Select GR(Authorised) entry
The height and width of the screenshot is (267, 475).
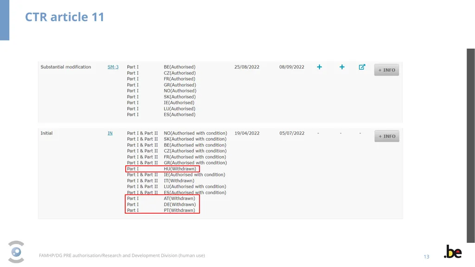[x=180, y=85]
